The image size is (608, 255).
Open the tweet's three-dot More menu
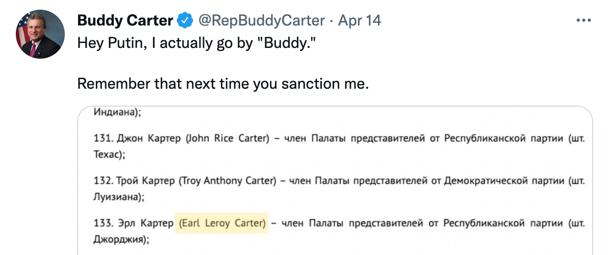click(583, 20)
